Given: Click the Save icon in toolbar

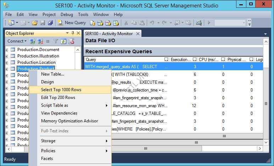Looking at the screenshot, I should (43, 23).
